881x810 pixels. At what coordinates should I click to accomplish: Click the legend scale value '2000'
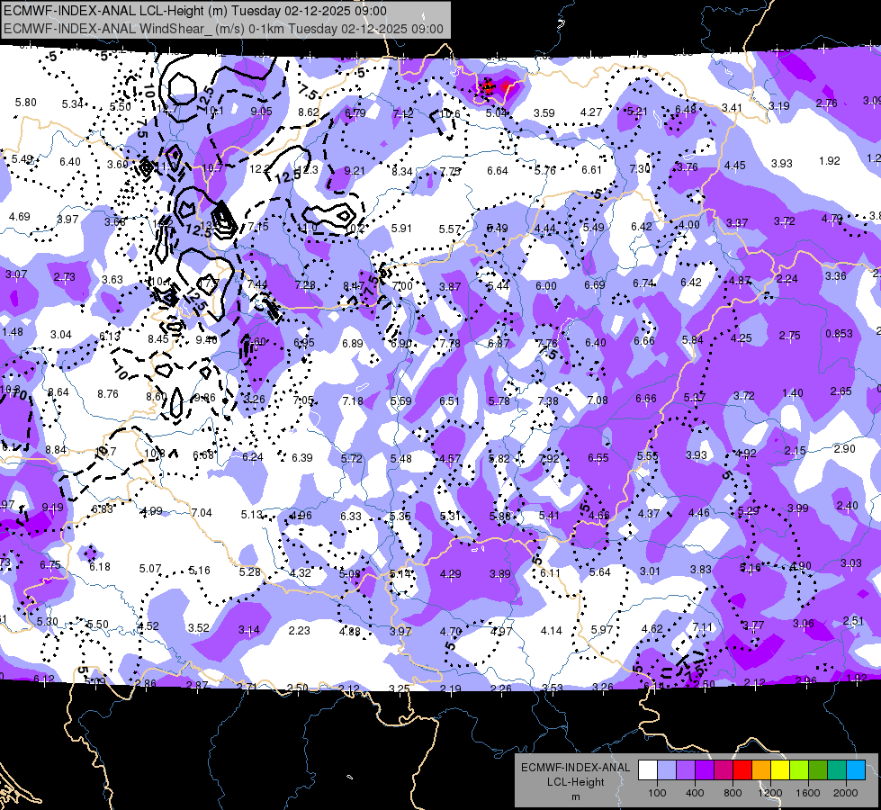[846, 793]
